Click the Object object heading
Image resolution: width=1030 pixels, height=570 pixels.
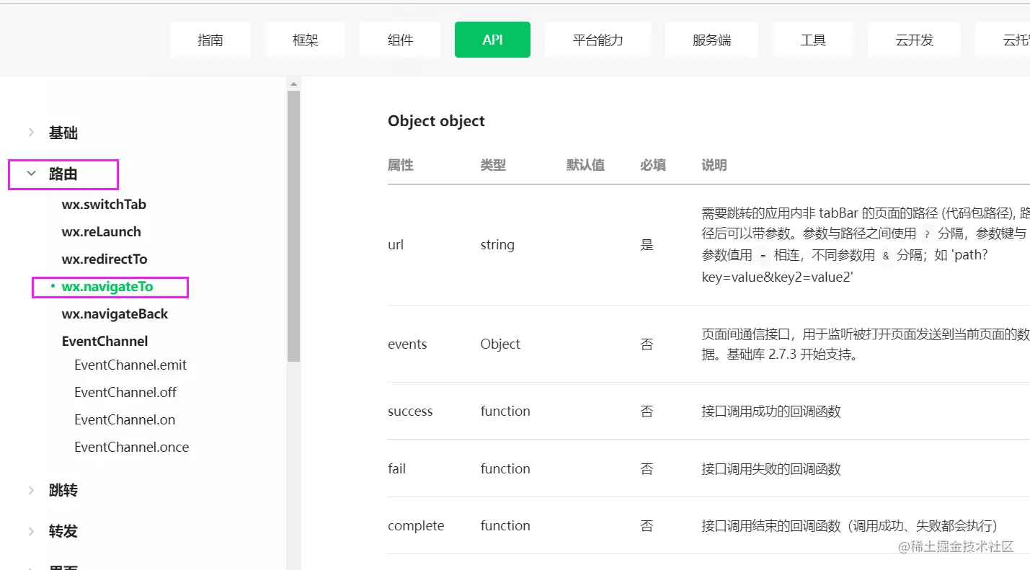(x=436, y=121)
